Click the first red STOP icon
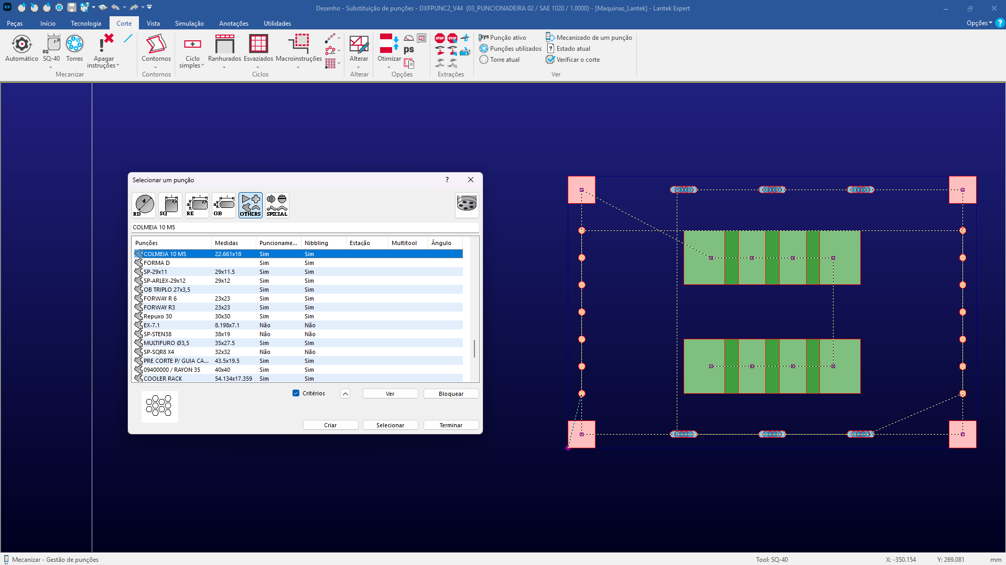 (440, 38)
